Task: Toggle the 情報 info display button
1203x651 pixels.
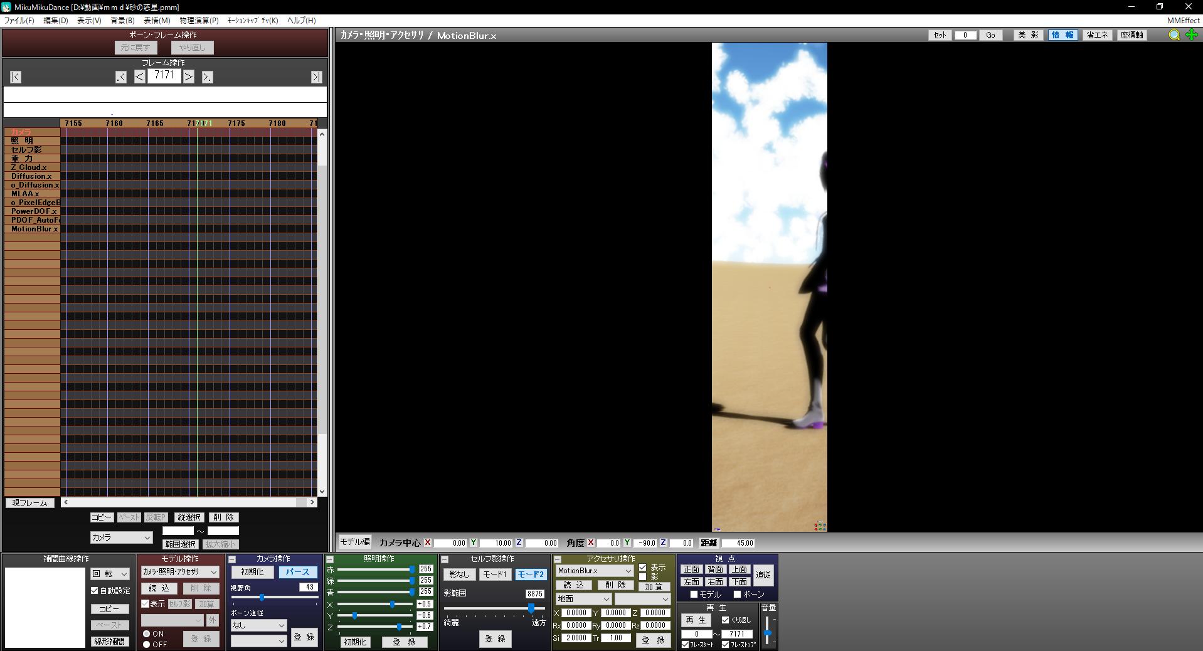Action: point(1063,35)
